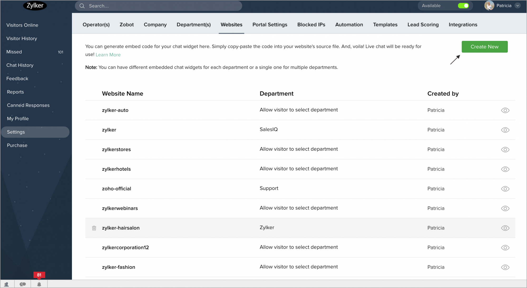Open the Lead Scoring tab
The image size is (527, 288).
pyautogui.click(x=423, y=24)
